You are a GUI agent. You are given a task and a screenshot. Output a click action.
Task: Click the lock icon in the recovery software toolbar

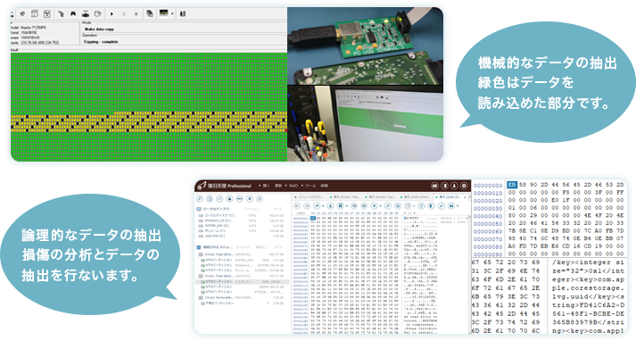tap(229, 199)
